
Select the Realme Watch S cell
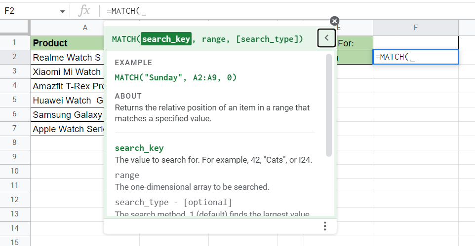(x=67, y=57)
